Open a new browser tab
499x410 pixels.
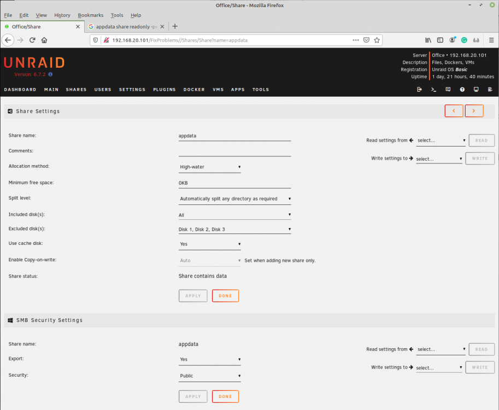pyautogui.click(x=175, y=26)
